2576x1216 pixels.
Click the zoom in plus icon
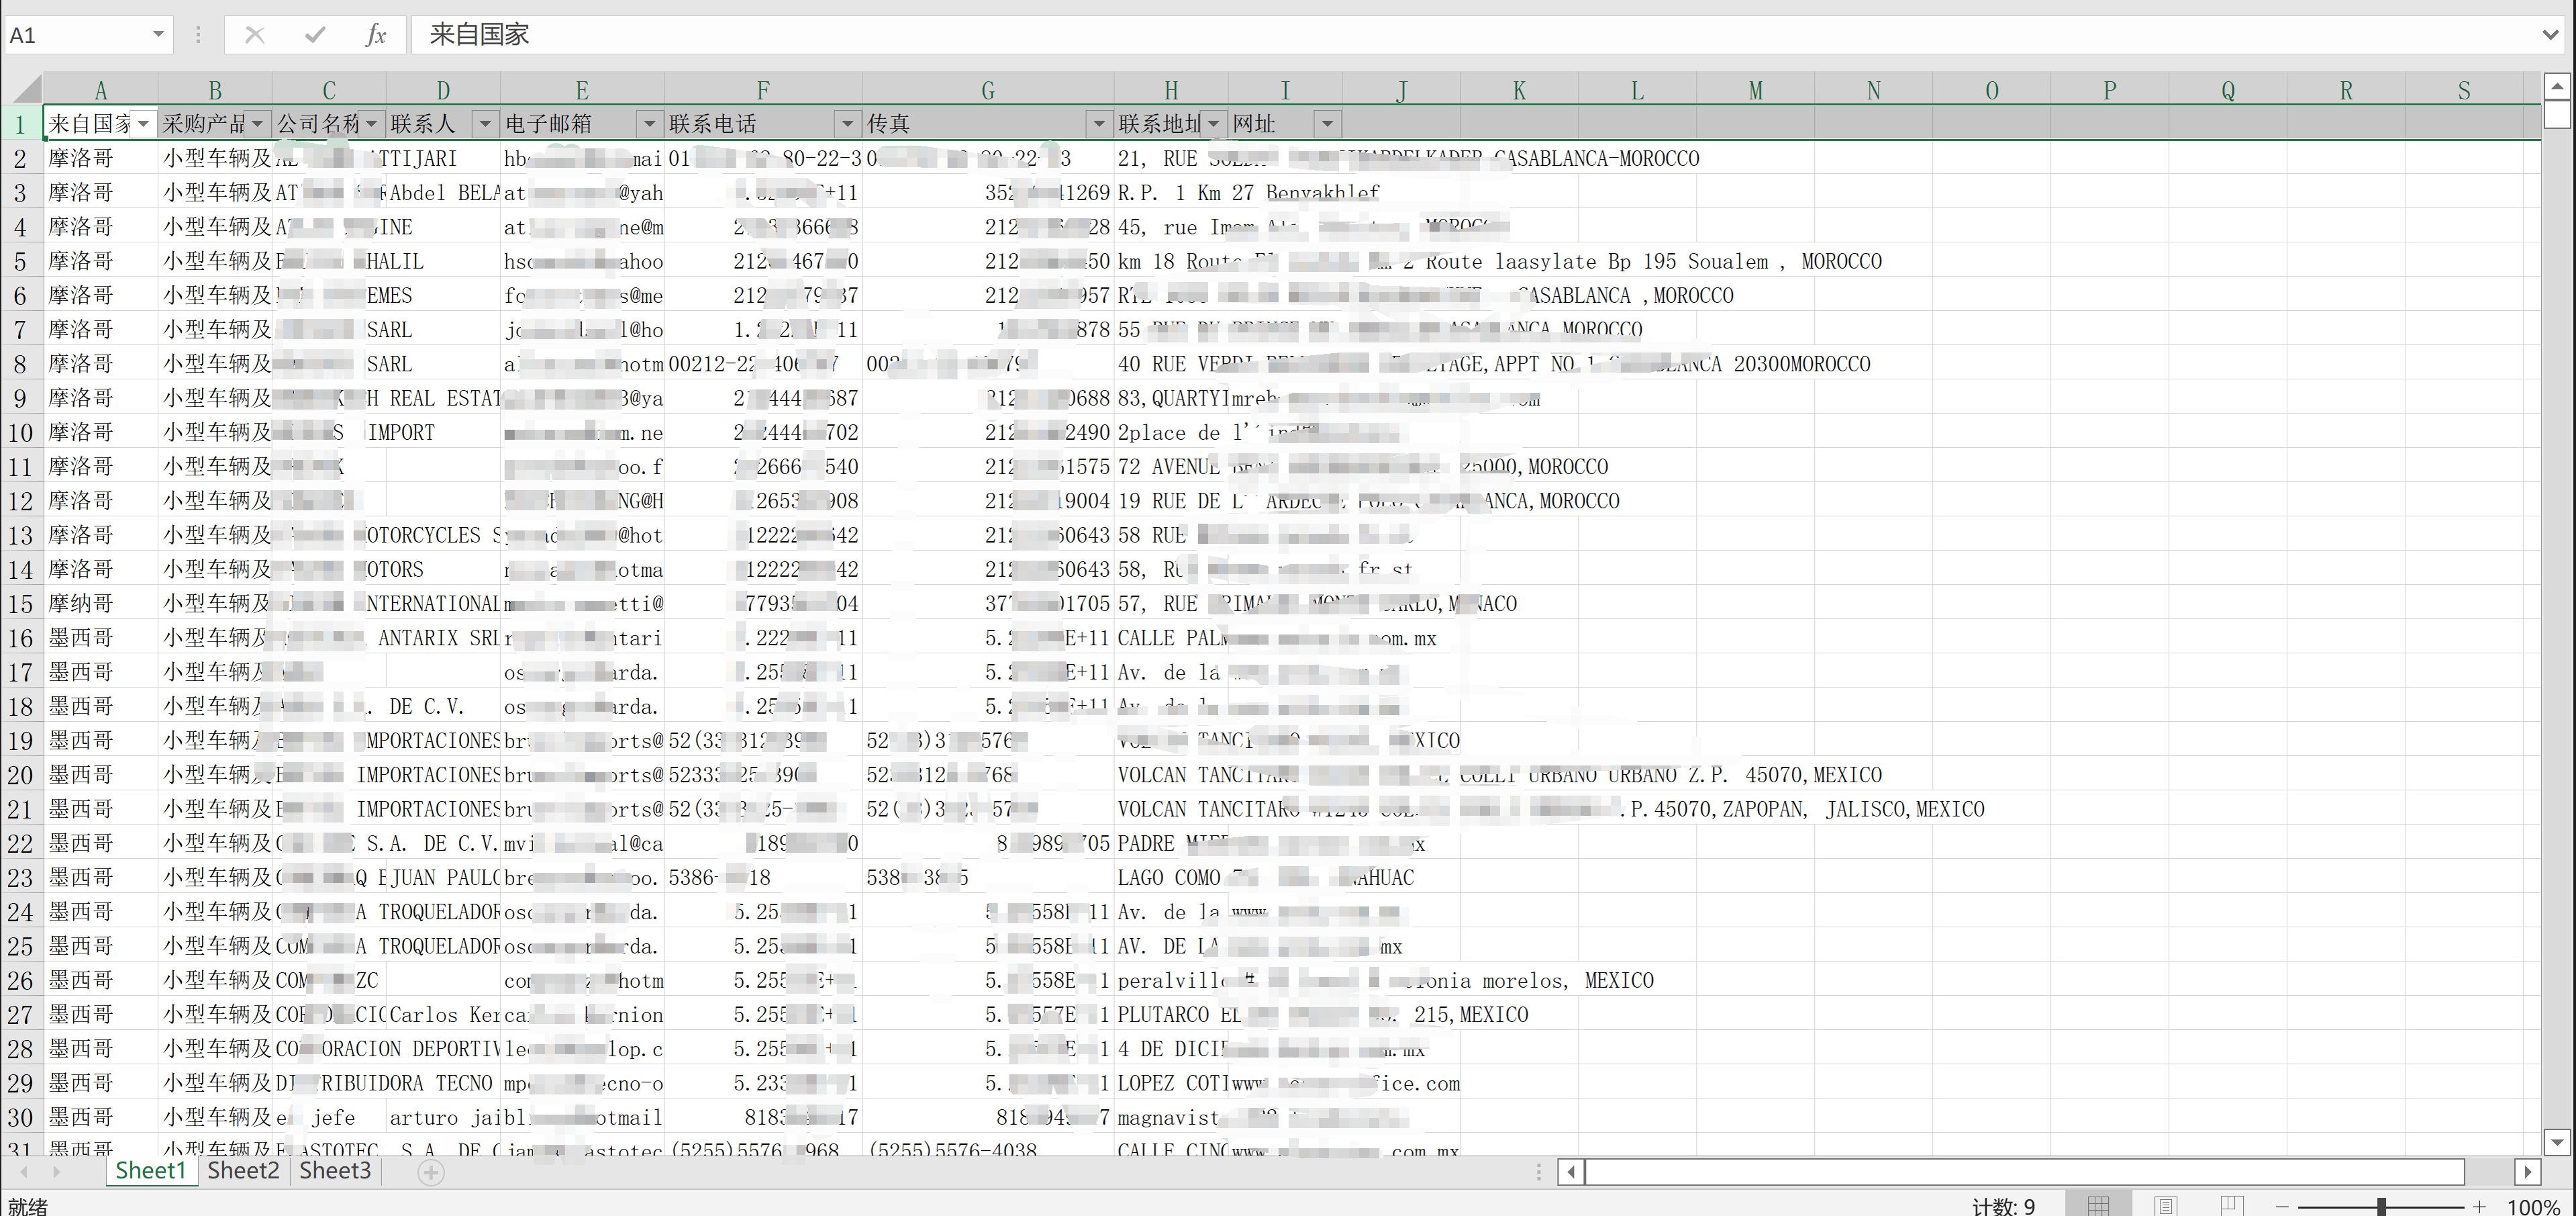pos(2479,1207)
